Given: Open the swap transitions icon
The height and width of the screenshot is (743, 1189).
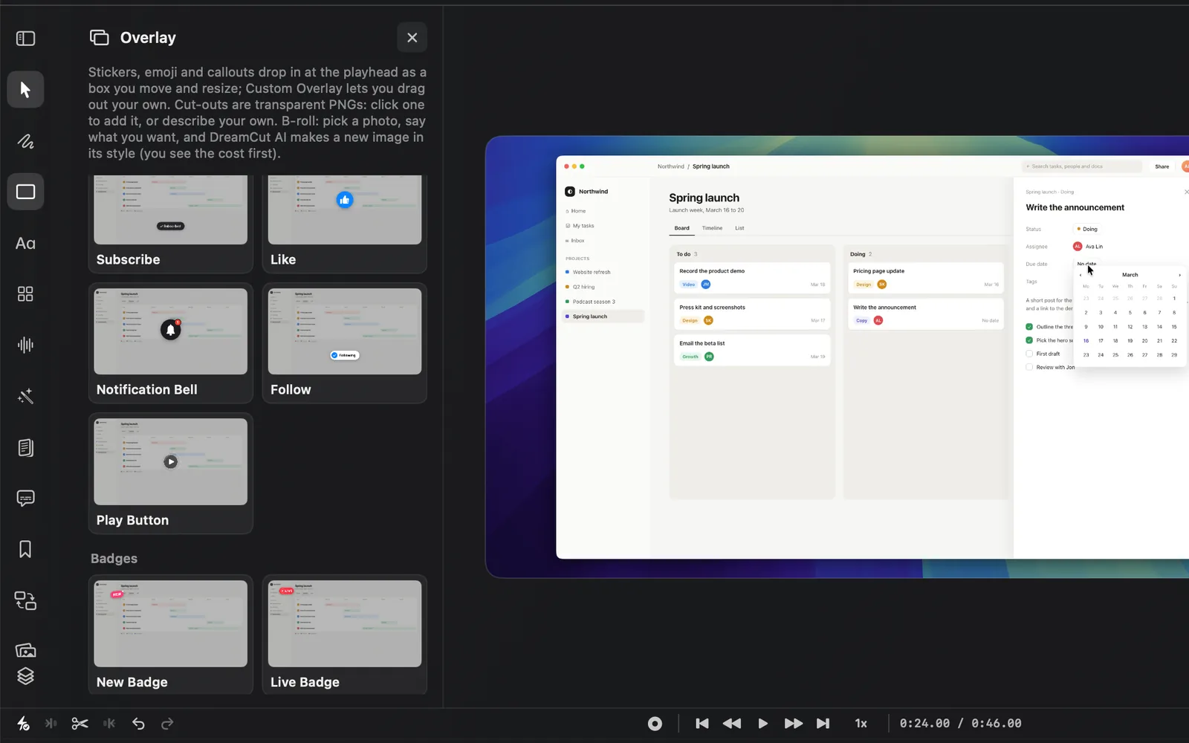Looking at the screenshot, I should point(25,600).
